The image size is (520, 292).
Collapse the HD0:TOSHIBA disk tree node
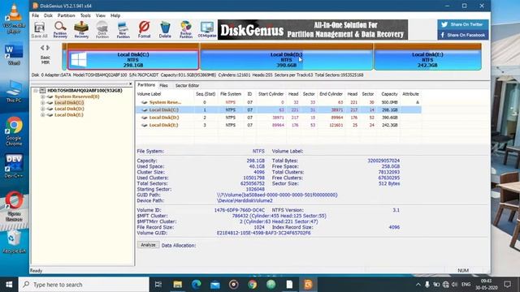pos(36,90)
